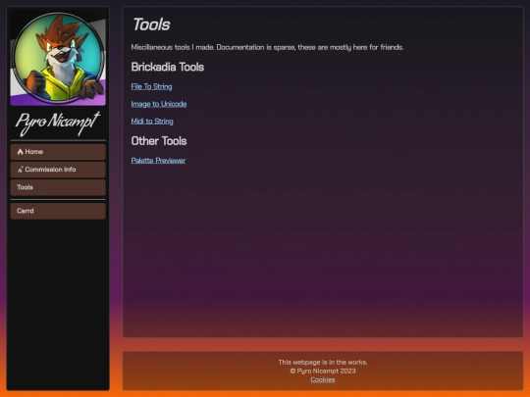
Task: Select the Tools navigation button
Action: tap(58, 187)
